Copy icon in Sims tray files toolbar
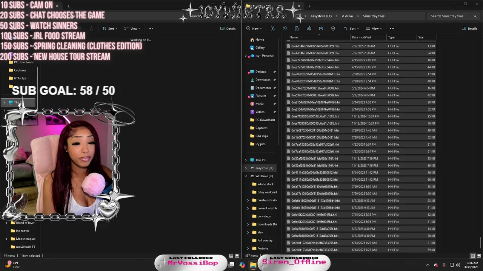 point(285,29)
